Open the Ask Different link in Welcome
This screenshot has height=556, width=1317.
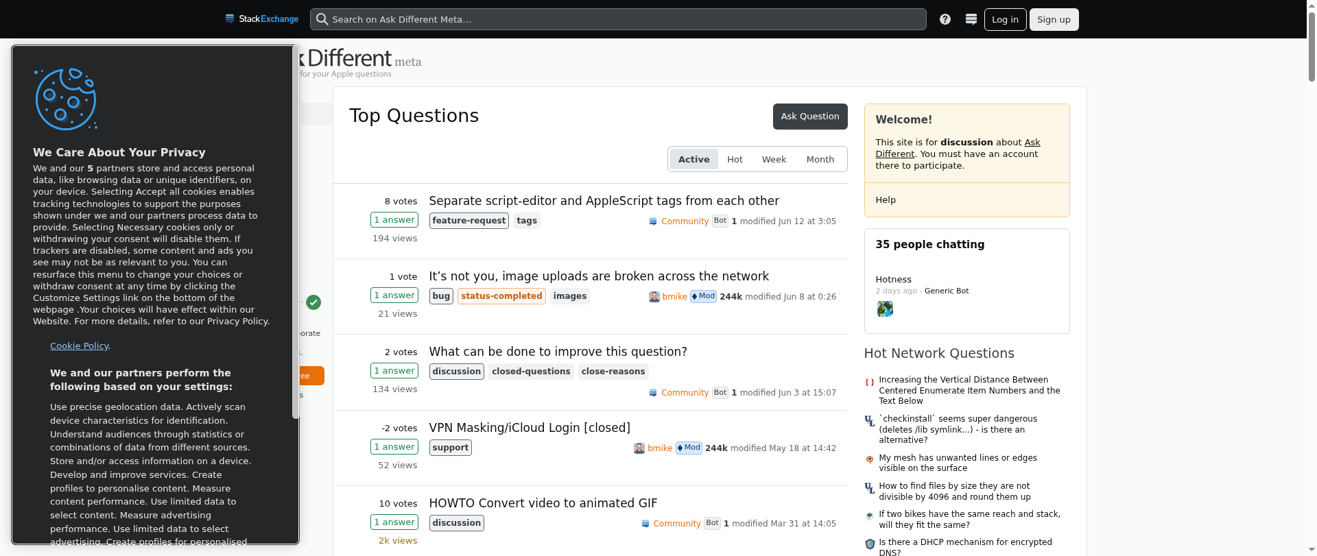tap(958, 148)
